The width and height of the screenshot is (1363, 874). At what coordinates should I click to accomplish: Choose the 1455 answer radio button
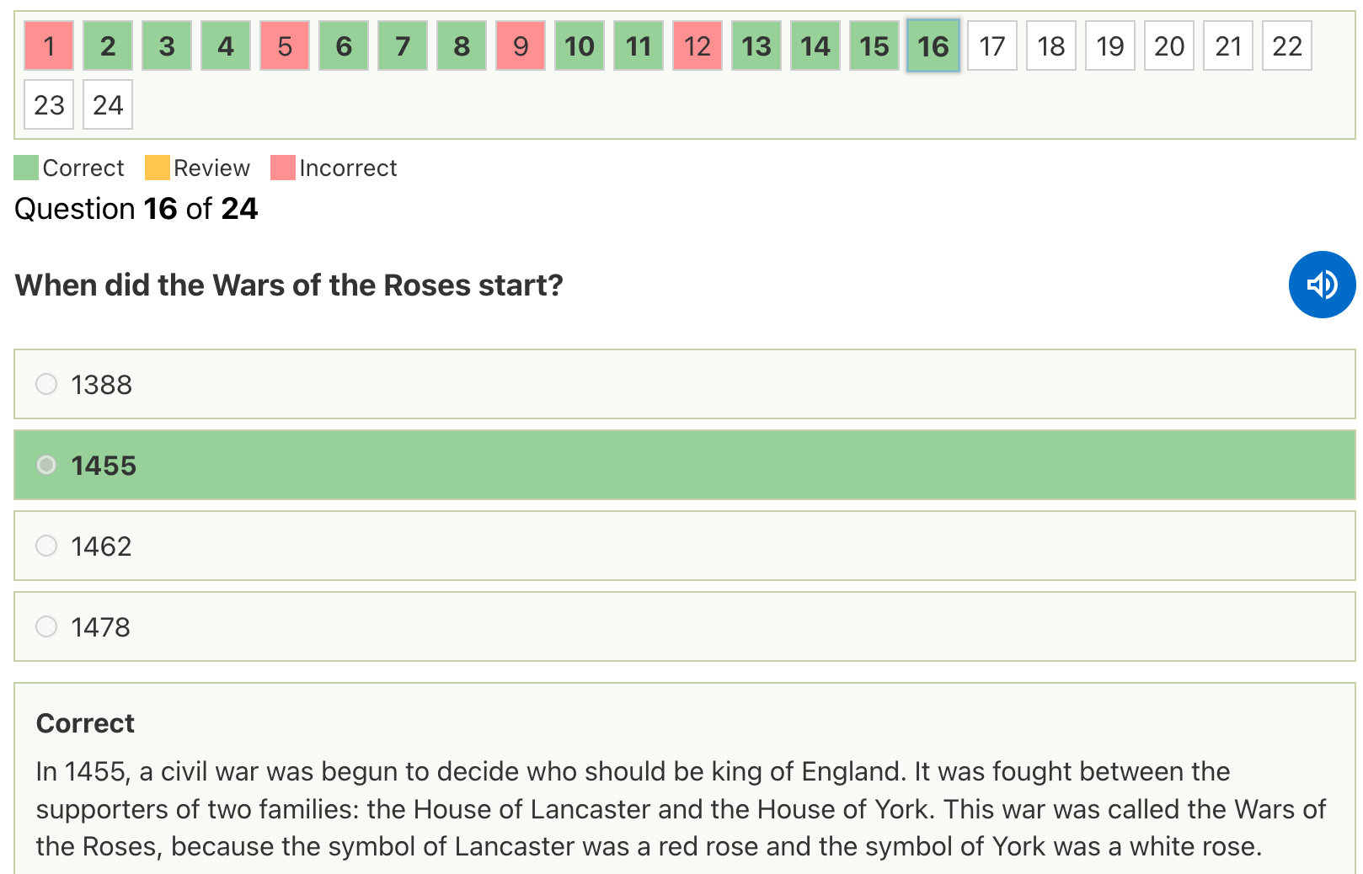(46, 465)
